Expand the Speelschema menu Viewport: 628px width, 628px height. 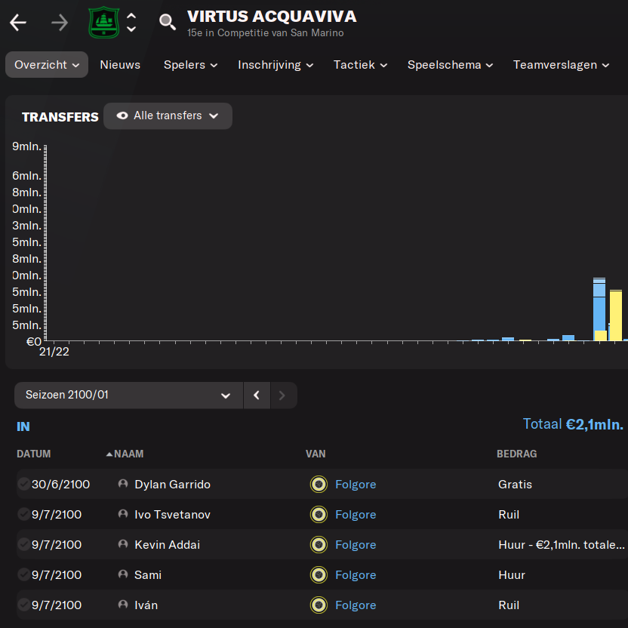coord(450,64)
